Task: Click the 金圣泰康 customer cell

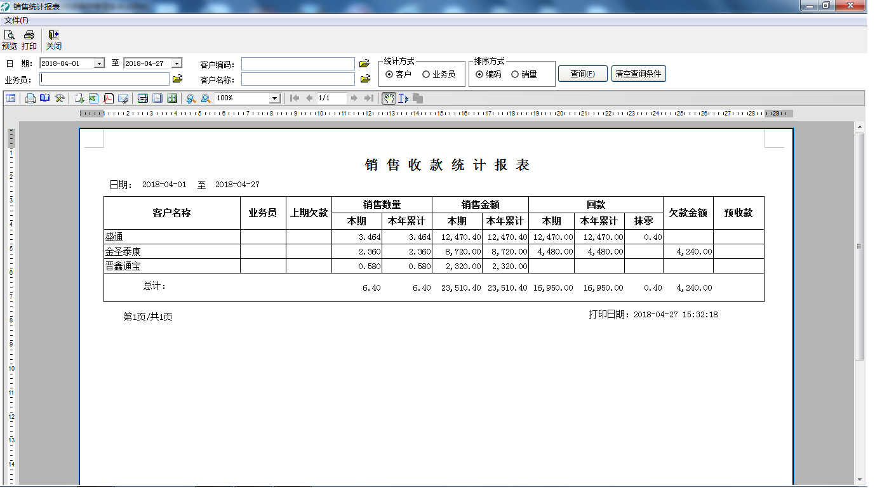Action: coord(172,251)
